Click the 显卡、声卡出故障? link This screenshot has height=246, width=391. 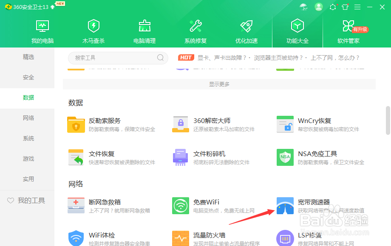[x=222, y=58]
